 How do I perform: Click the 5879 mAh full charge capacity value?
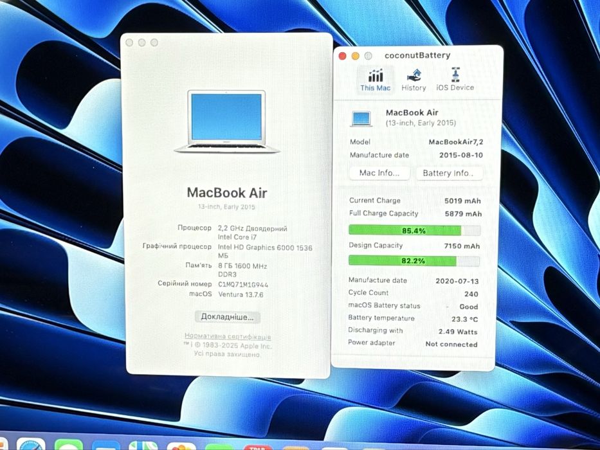tap(463, 214)
